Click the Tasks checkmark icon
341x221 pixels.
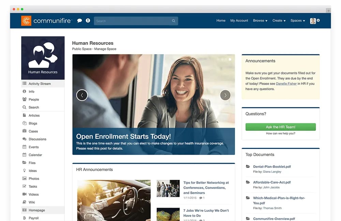tap(24, 186)
